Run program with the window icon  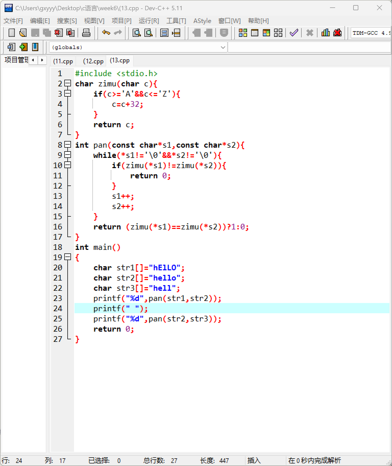(255, 33)
